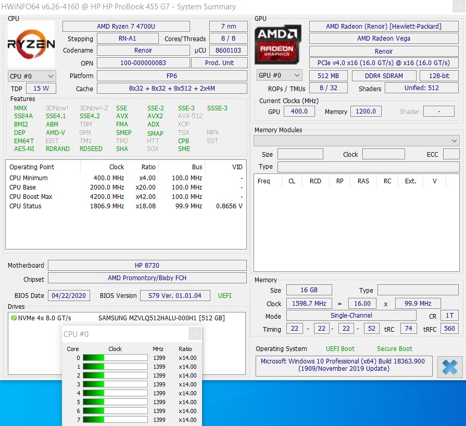This screenshot has height=426, width=466.
Task: Click the blue X close icon near the OS box
Action: 449,367
